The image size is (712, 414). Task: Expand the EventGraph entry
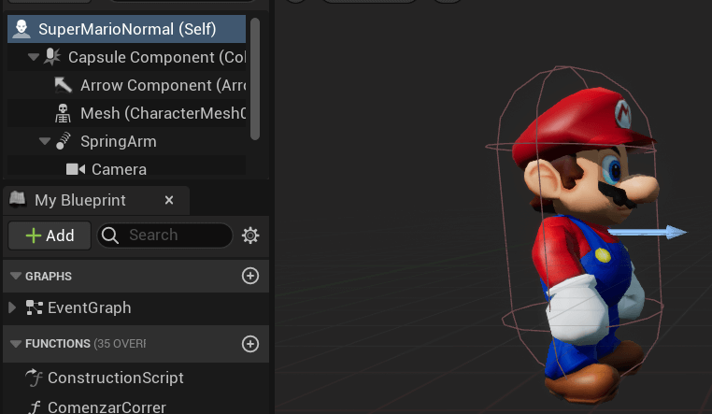pos(12,307)
